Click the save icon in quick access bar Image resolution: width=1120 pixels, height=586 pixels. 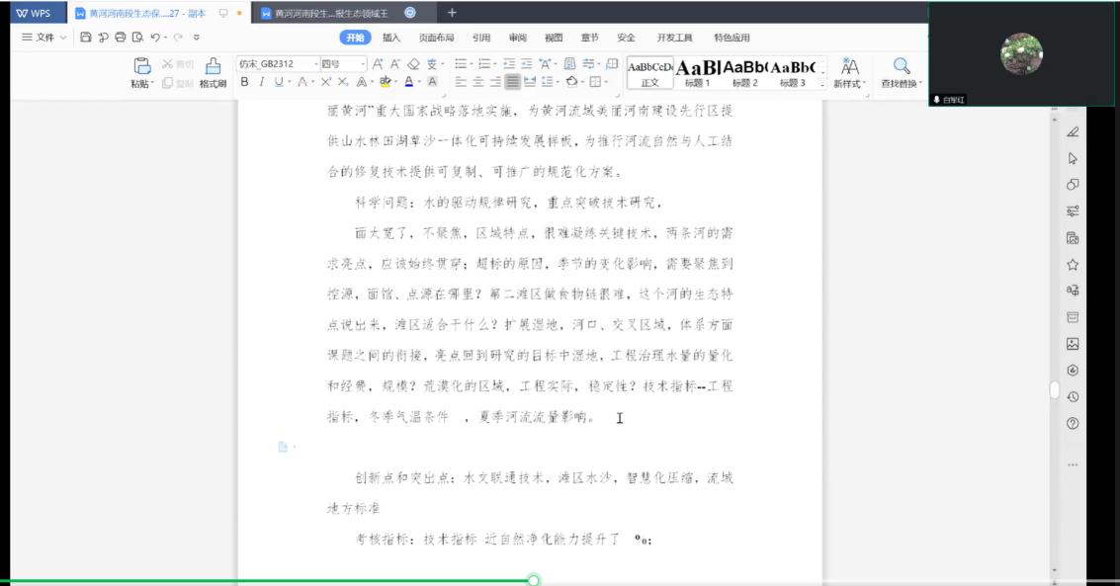(86, 38)
